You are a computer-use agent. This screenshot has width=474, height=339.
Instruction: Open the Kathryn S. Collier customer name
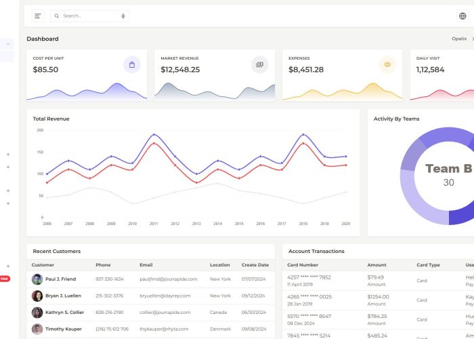pos(65,313)
